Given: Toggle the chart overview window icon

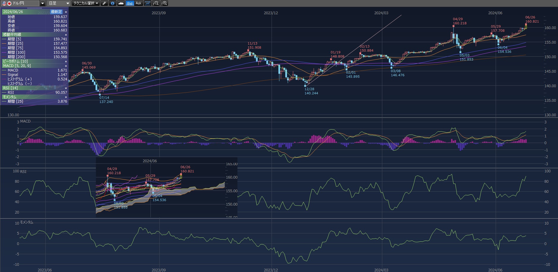Looking at the screenshot, I should (148, 3).
